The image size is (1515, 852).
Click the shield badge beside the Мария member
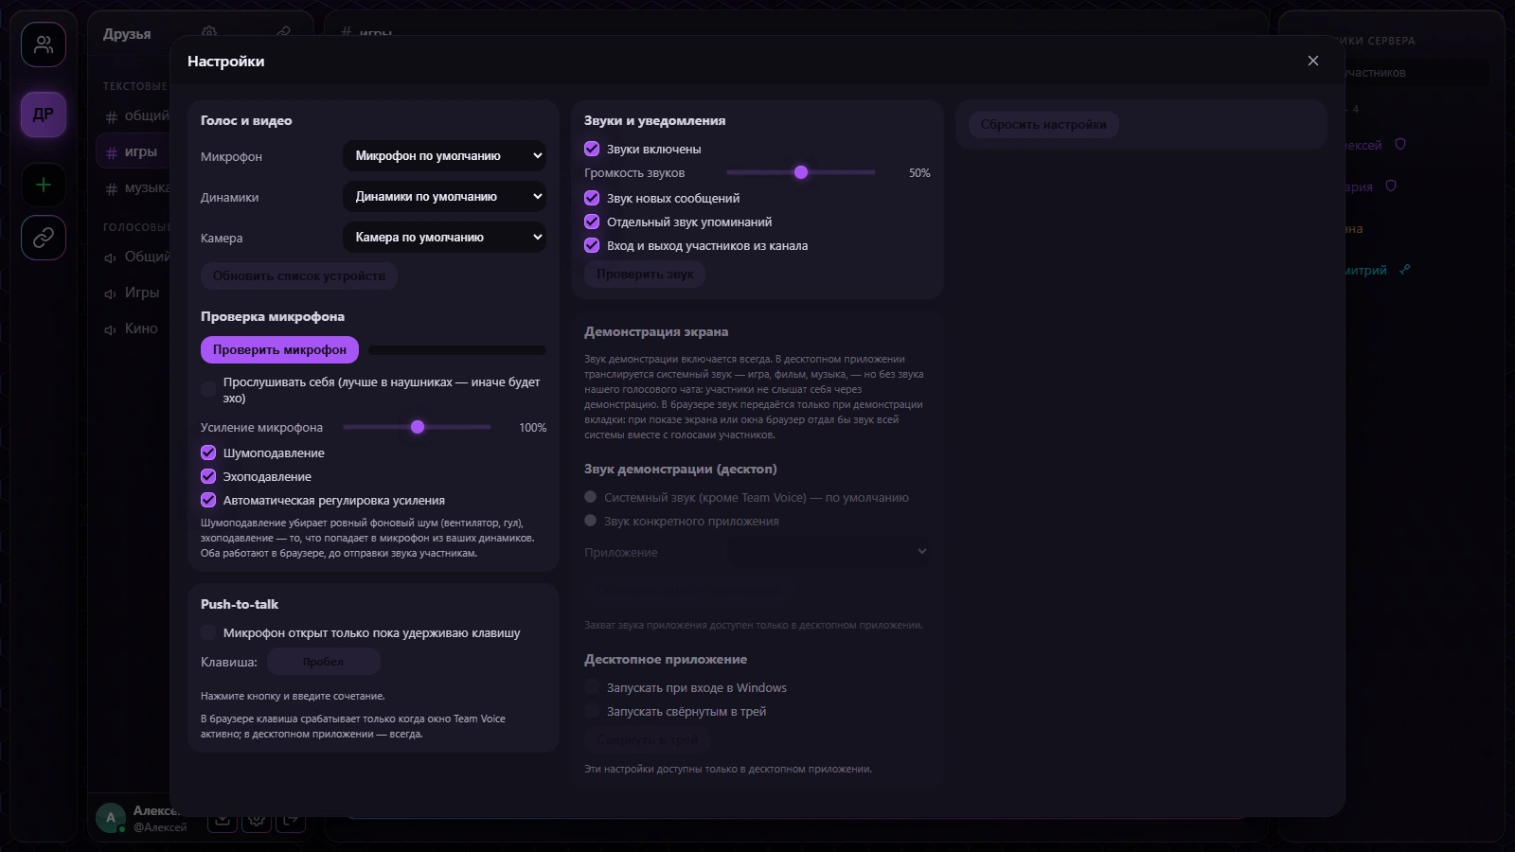1391,186
